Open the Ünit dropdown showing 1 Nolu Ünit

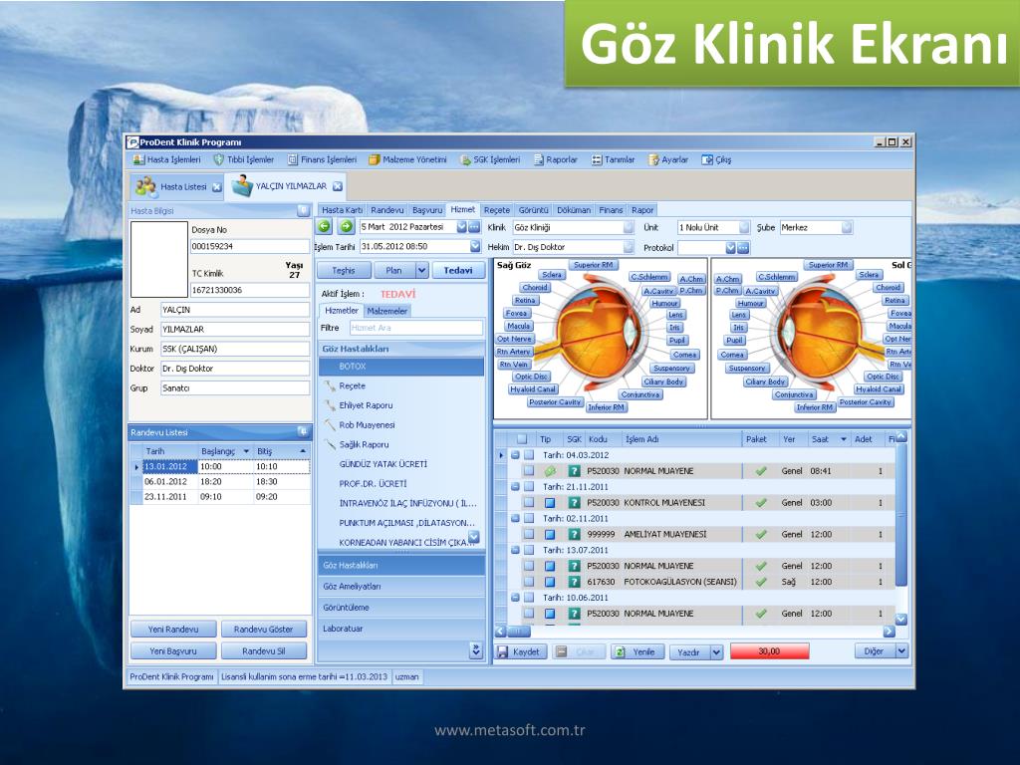click(x=743, y=227)
